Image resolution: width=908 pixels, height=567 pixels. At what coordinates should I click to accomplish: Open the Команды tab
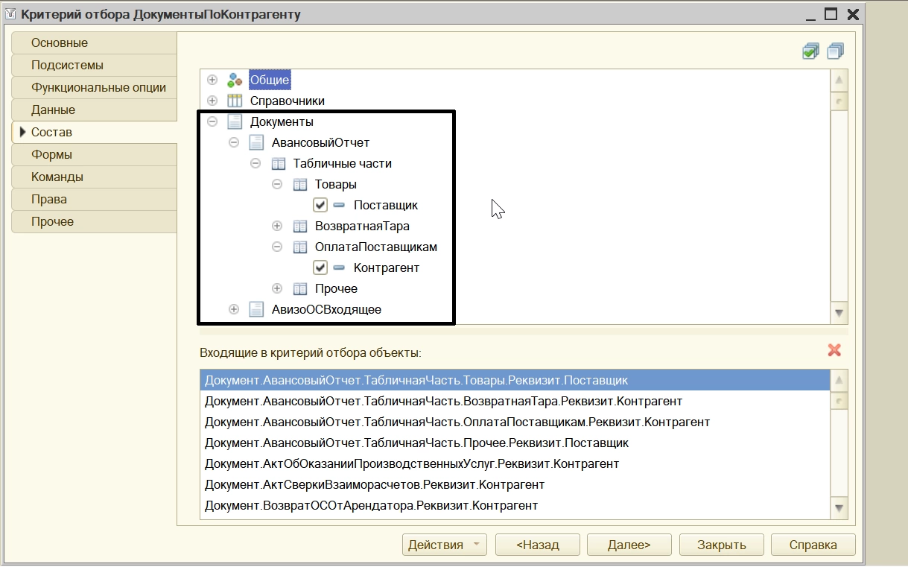[x=95, y=177]
